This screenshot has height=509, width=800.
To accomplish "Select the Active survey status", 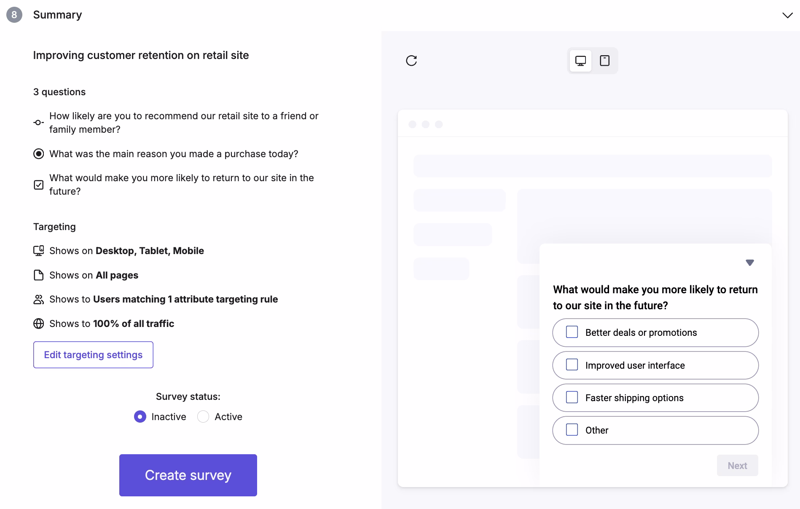I will [x=203, y=417].
